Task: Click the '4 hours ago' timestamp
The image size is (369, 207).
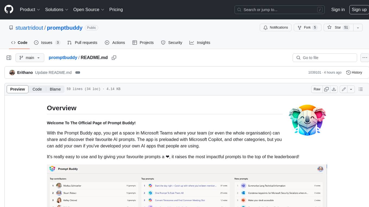Action: click(332, 73)
